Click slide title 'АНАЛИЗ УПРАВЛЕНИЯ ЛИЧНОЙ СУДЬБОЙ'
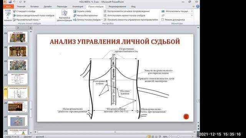 point(115,42)
